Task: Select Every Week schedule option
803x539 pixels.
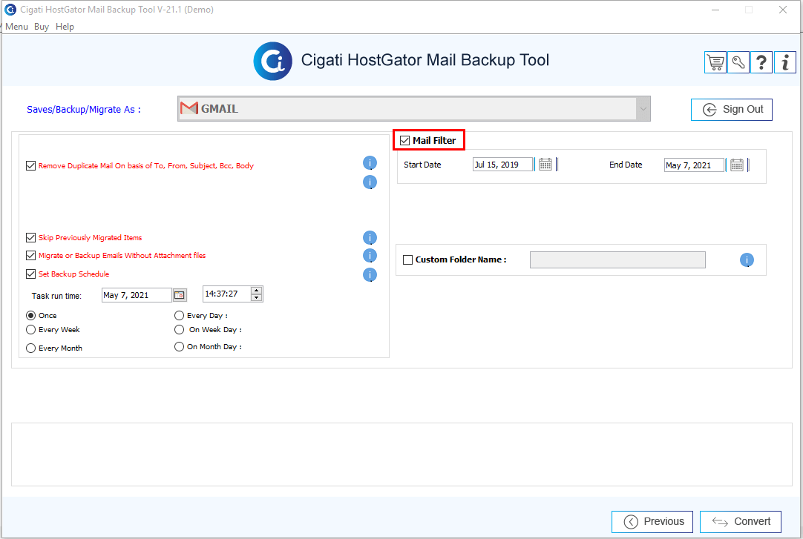Action: pos(30,330)
